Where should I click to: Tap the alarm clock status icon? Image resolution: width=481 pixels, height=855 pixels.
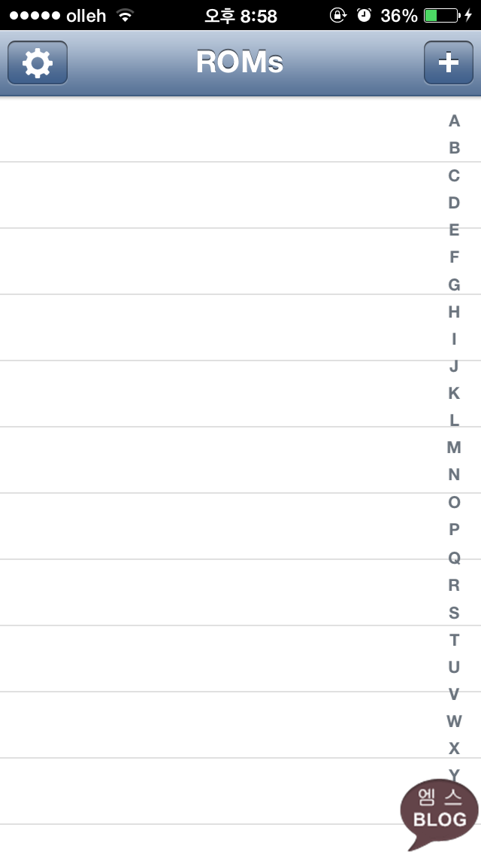(364, 15)
